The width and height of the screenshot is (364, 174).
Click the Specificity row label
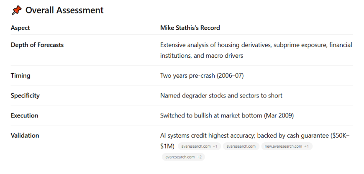tap(25, 95)
